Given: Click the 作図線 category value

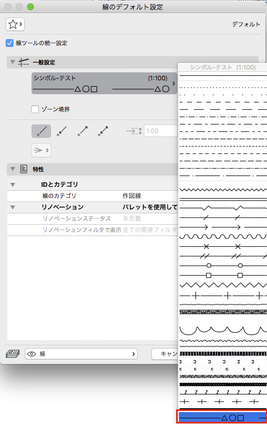Looking at the screenshot, I should click(x=132, y=196).
